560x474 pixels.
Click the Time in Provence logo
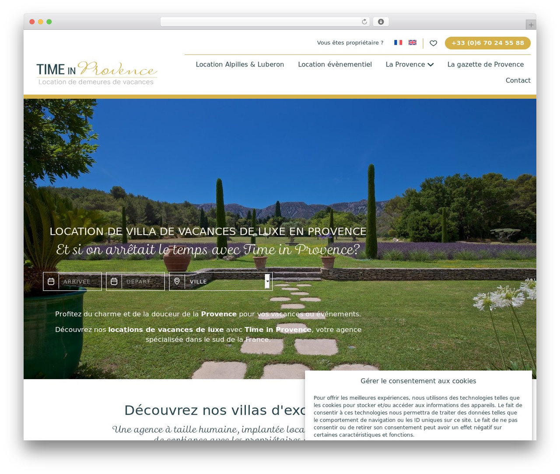coord(97,73)
